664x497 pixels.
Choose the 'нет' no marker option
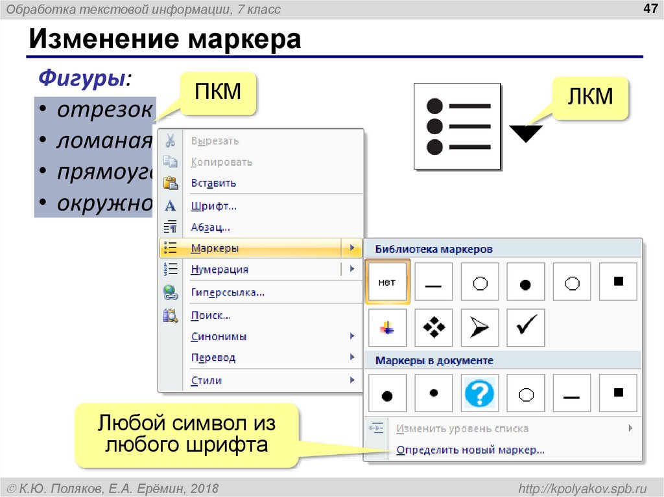point(388,281)
